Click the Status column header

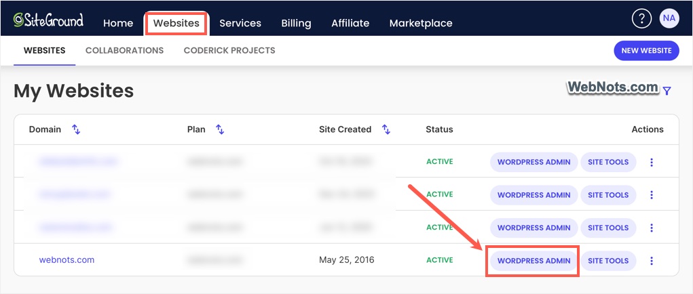439,129
